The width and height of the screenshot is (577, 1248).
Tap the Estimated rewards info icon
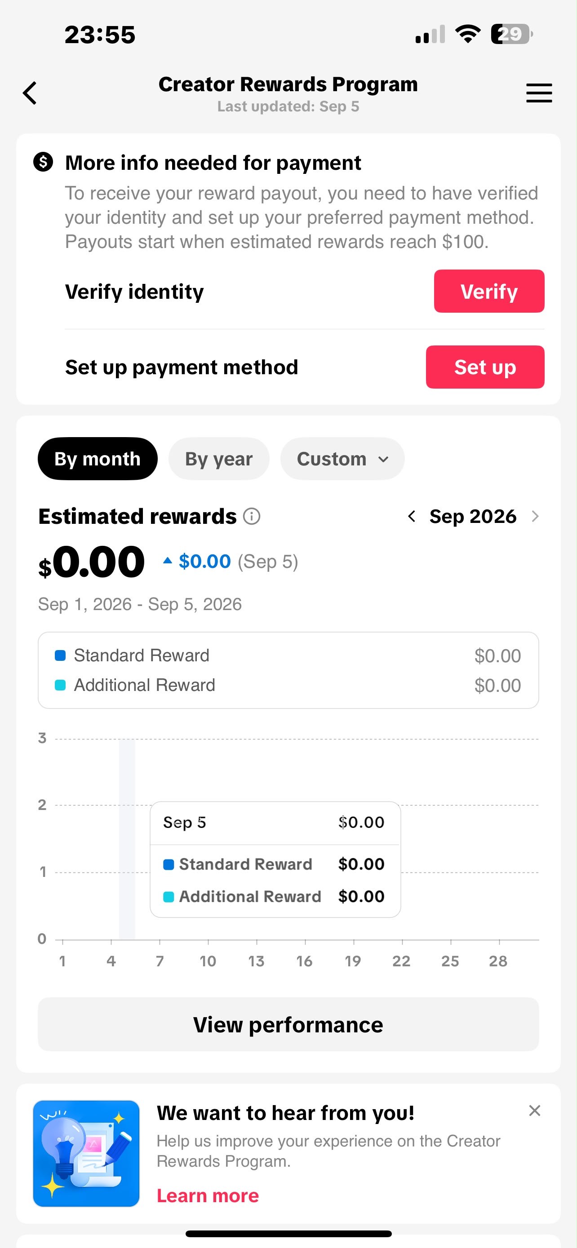(x=252, y=517)
